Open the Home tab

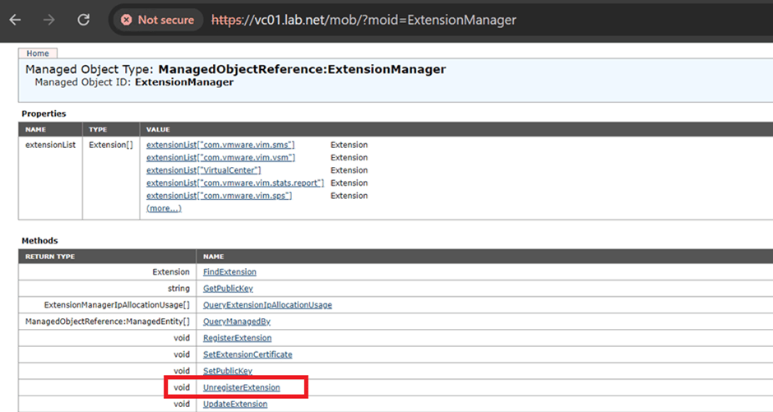pyautogui.click(x=38, y=53)
